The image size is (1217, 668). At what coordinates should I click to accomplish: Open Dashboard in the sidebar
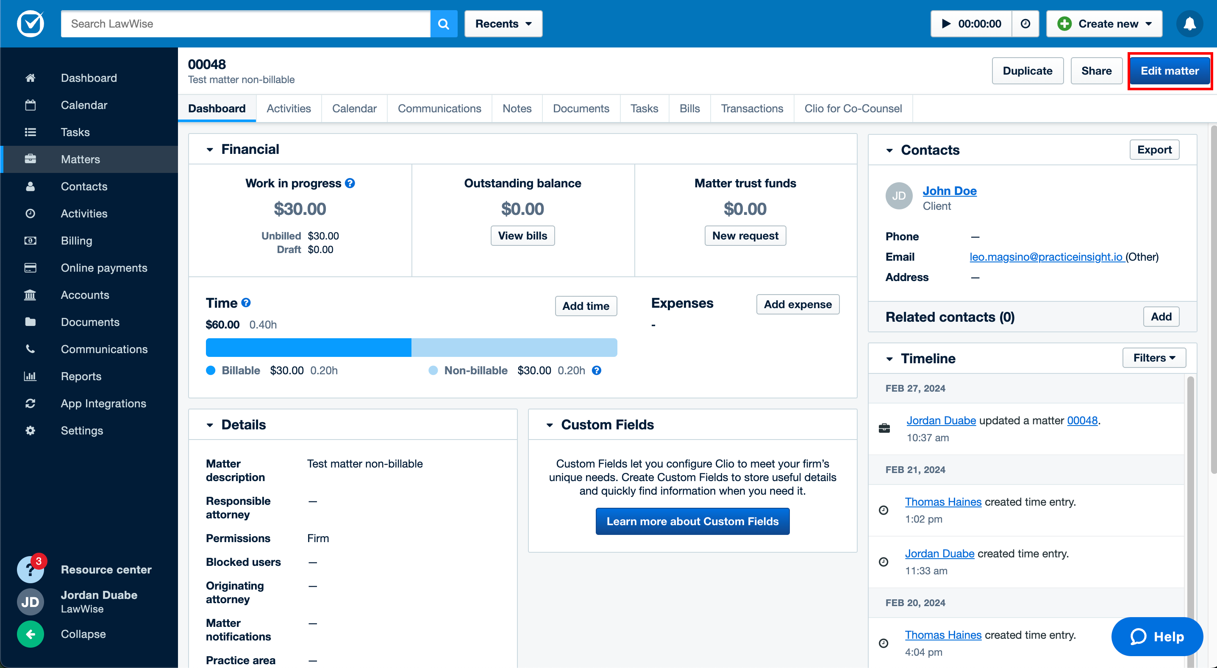point(89,78)
